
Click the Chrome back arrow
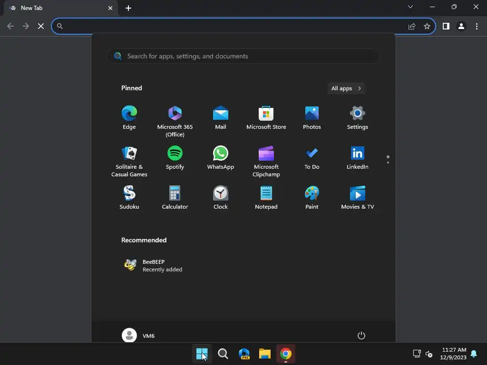click(x=10, y=26)
